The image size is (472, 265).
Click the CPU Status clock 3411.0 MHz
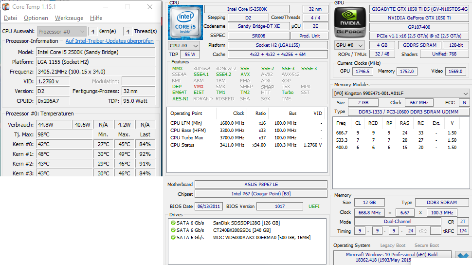(x=232, y=145)
